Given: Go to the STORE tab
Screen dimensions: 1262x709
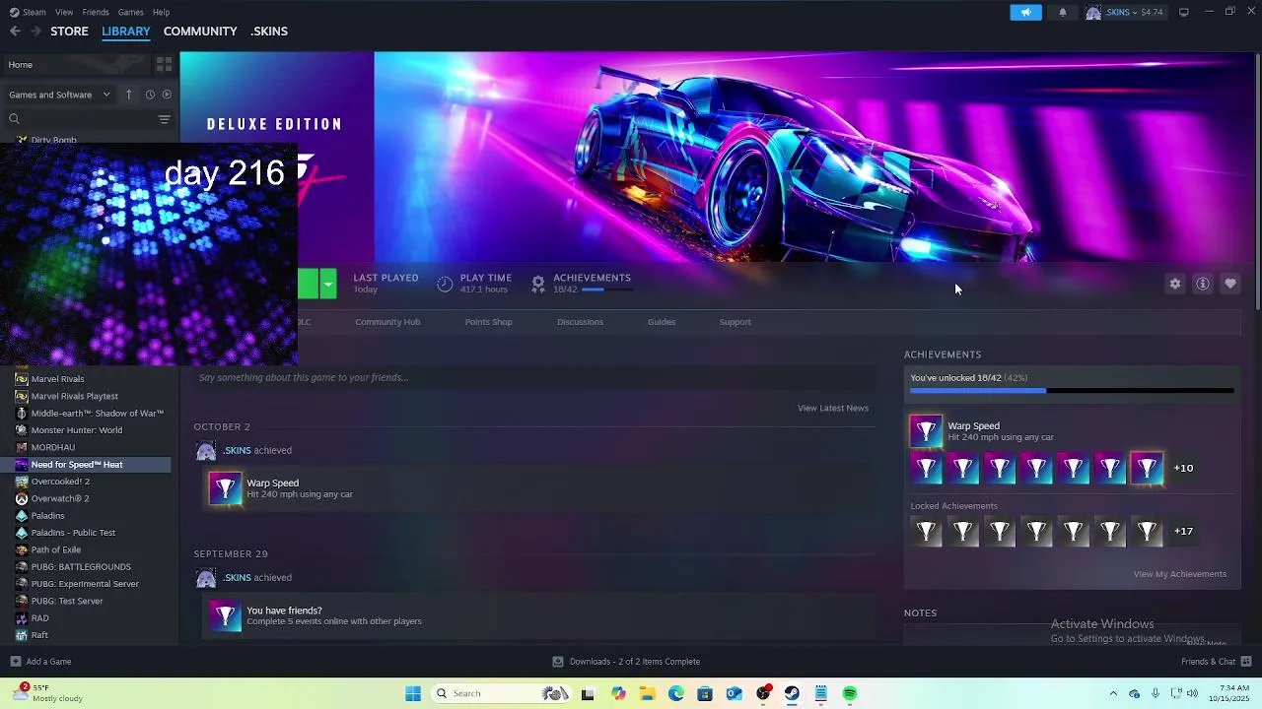Looking at the screenshot, I should click(69, 32).
